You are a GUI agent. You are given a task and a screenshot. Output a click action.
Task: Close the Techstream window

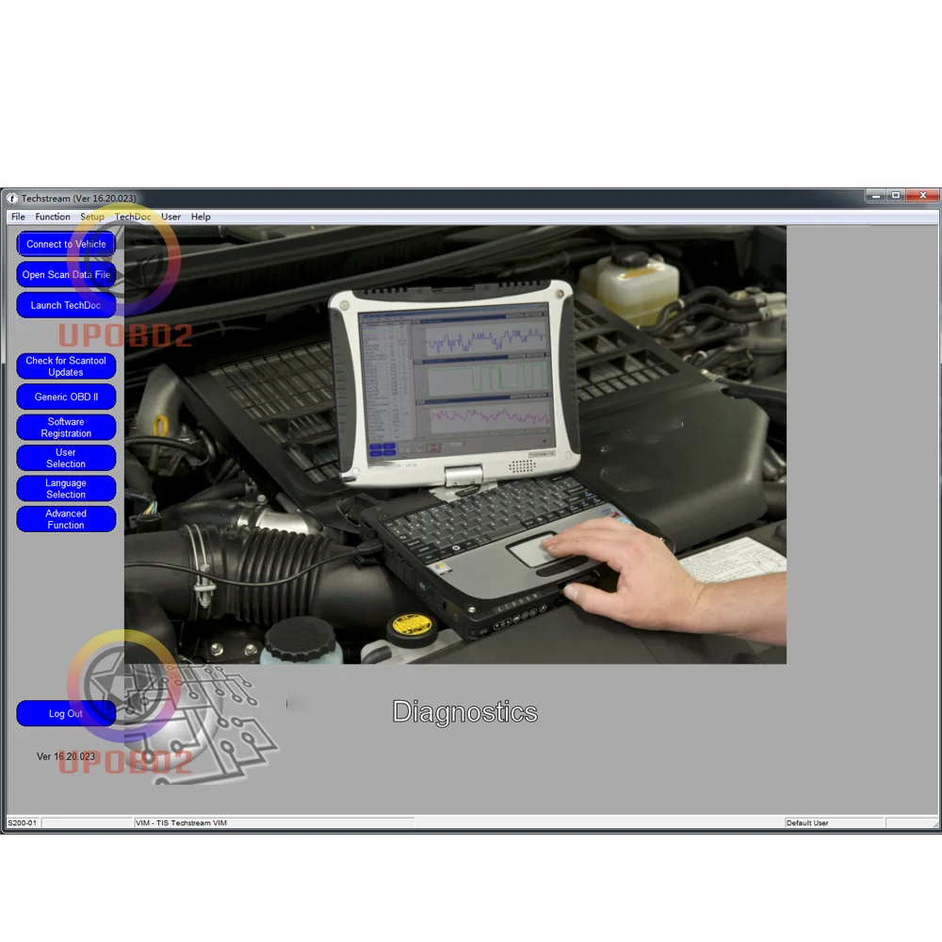click(x=923, y=196)
